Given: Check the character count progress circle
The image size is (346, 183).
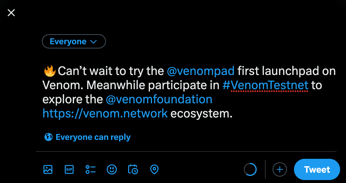Looking at the screenshot, I should coord(250,169).
